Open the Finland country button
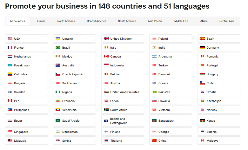Viewport: 248px width, 150px height. (123, 132)
